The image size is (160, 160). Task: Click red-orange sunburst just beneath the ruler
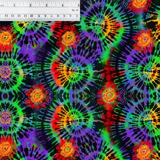(68, 38)
